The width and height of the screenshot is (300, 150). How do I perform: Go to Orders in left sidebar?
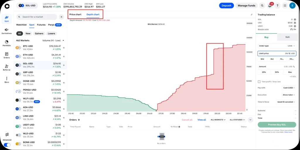click(x=7, y=55)
